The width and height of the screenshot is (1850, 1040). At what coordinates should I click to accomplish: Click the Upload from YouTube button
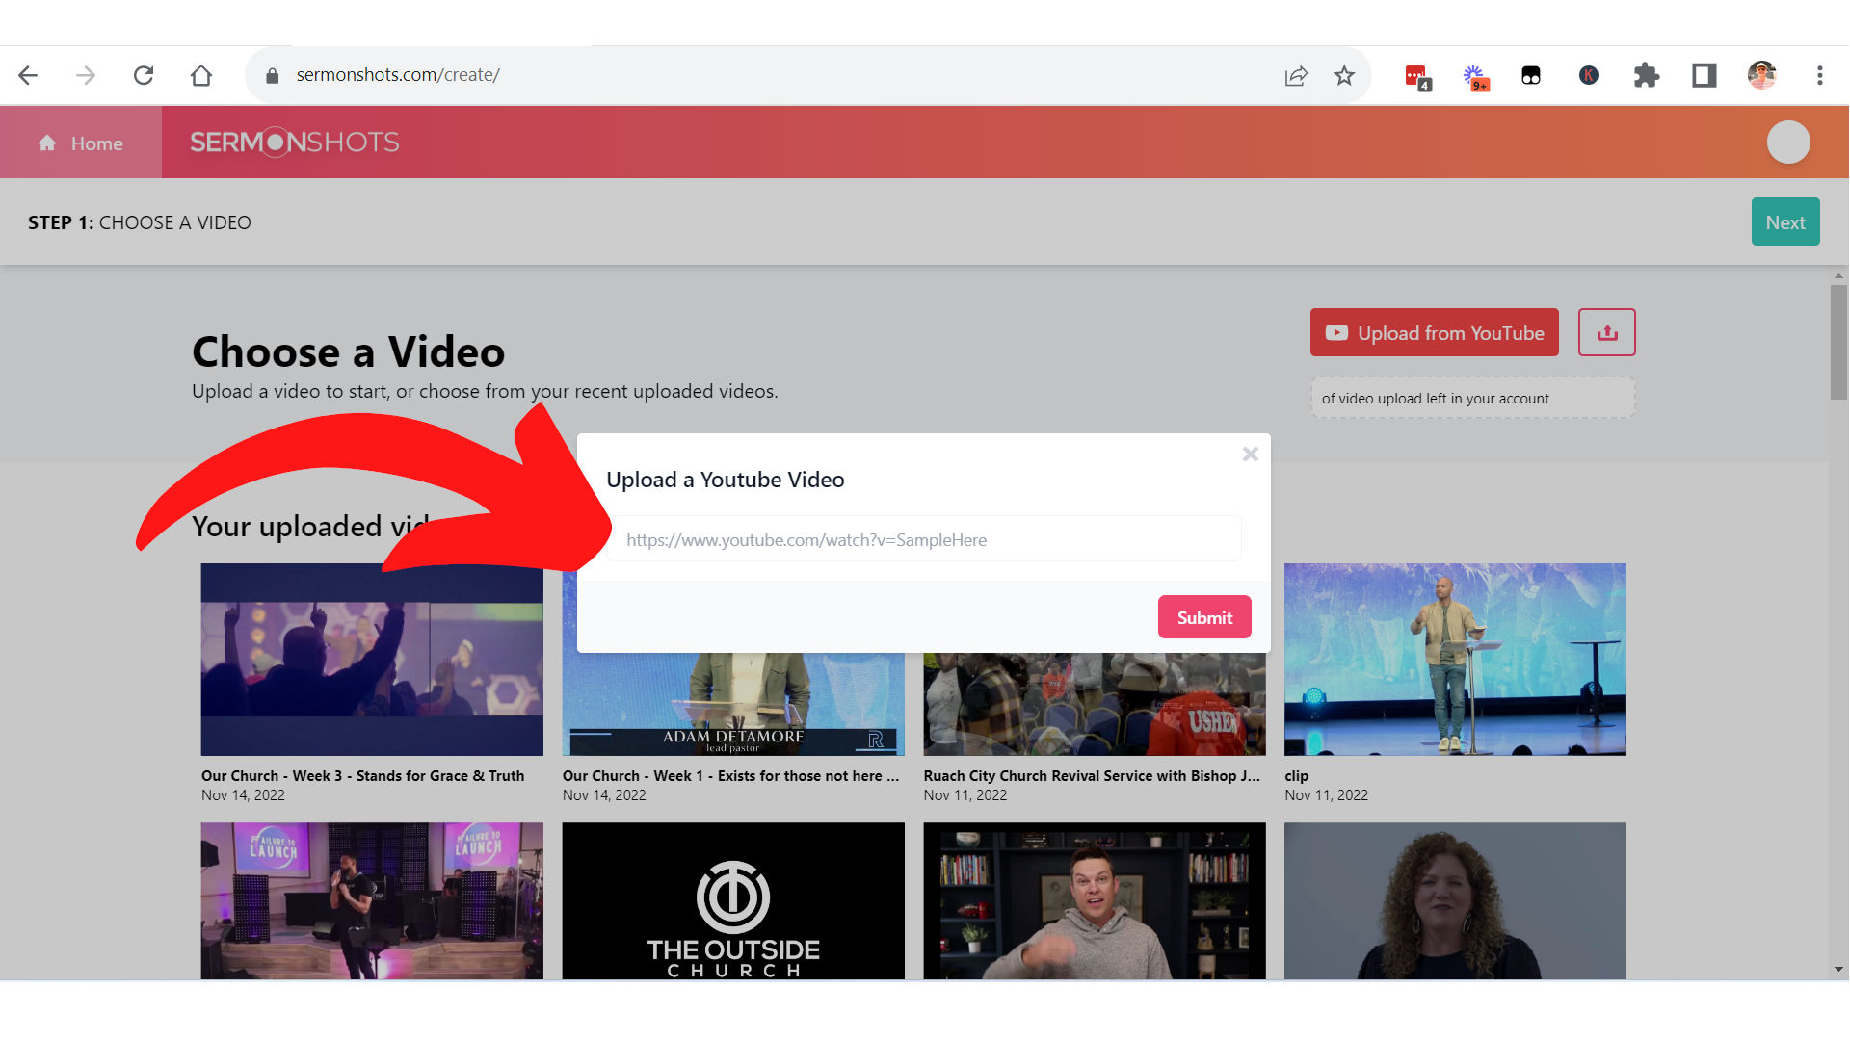pyautogui.click(x=1434, y=332)
